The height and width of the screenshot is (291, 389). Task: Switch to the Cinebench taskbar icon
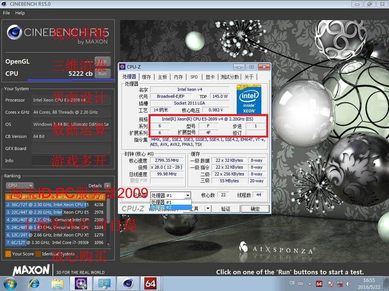click(x=128, y=283)
